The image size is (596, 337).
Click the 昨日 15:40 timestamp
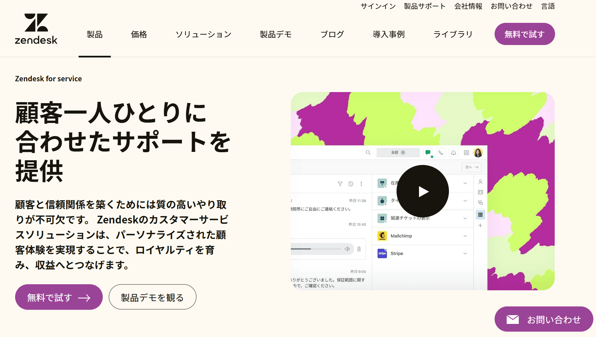click(357, 224)
